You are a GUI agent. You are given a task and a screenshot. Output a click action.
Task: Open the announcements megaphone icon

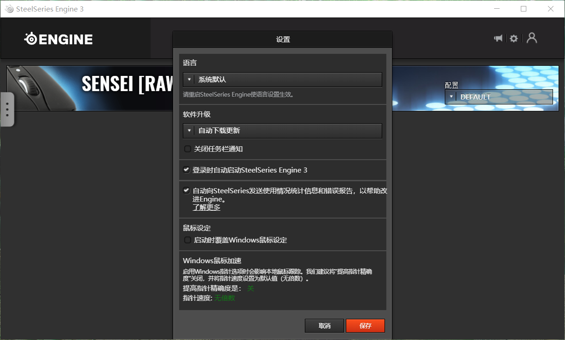tap(498, 38)
